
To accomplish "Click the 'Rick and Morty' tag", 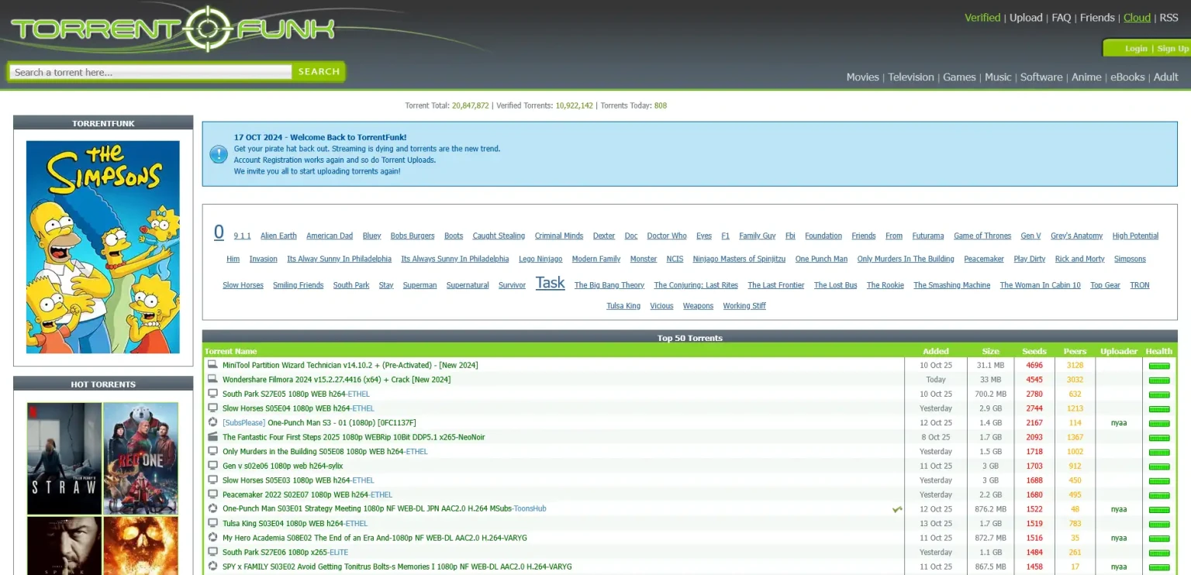I will coord(1080,259).
